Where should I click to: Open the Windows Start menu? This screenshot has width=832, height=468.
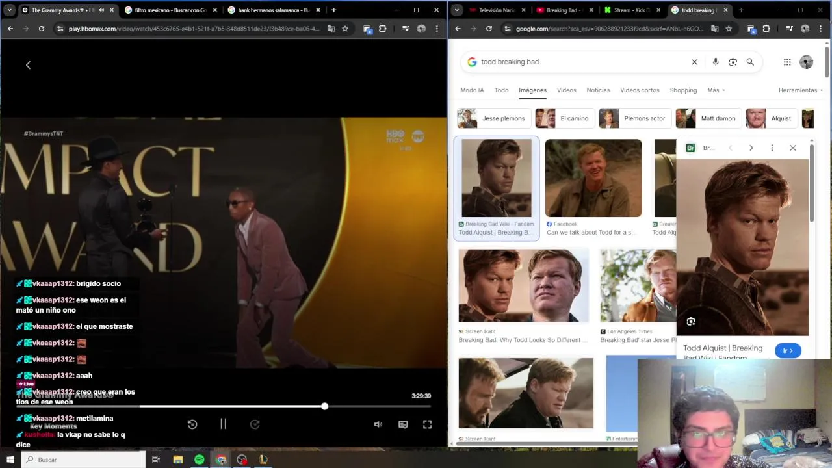tap(10, 460)
